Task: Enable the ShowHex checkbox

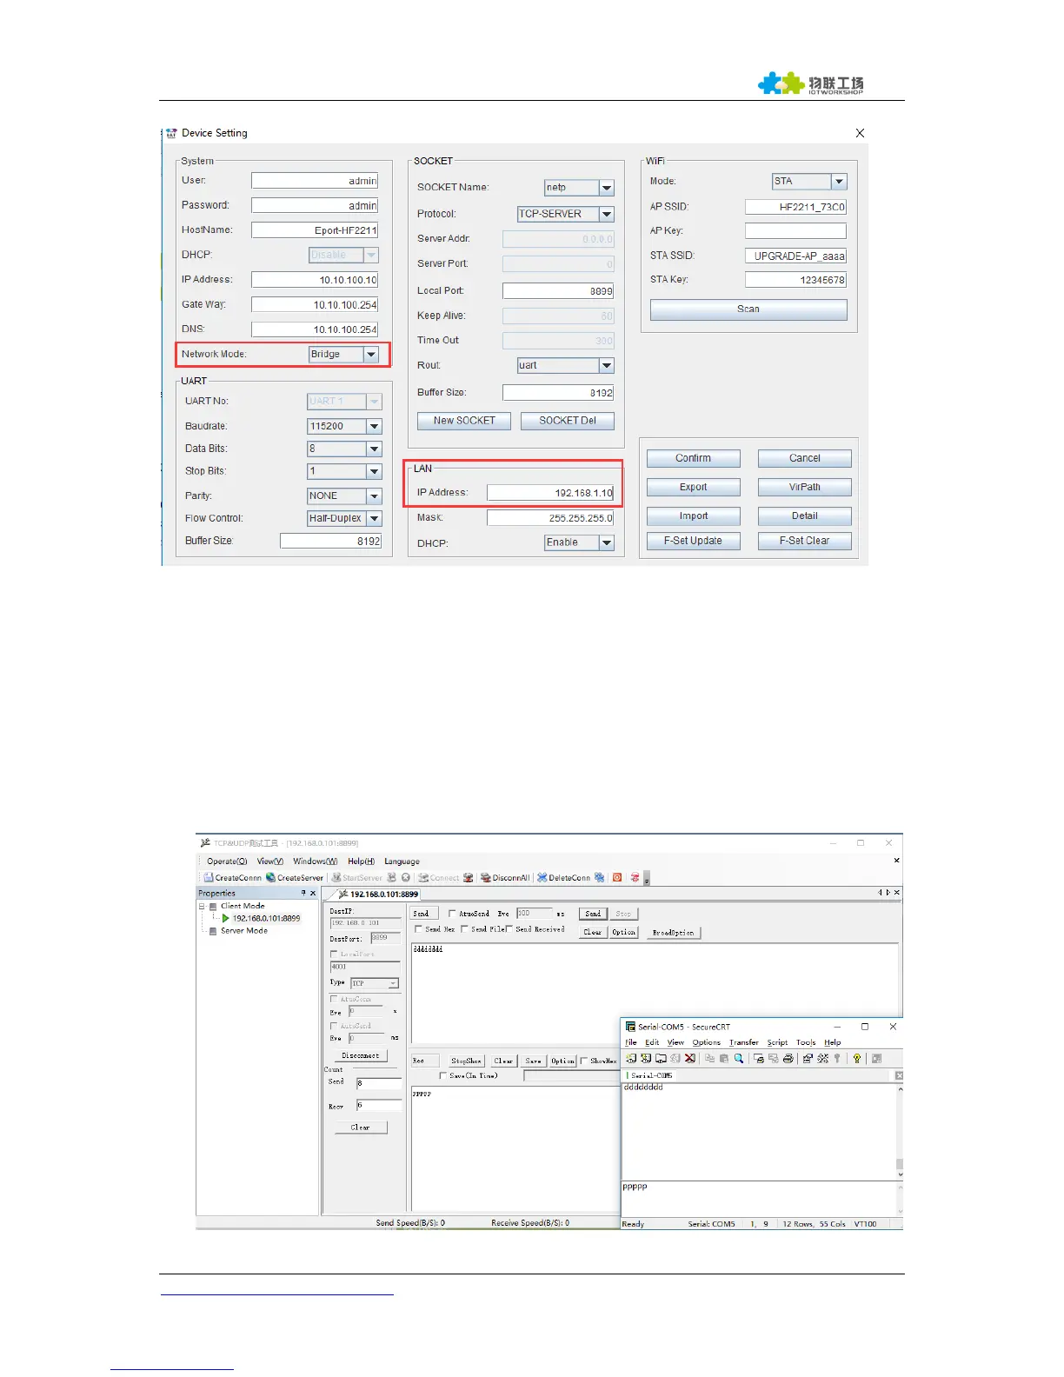Action: (584, 1061)
